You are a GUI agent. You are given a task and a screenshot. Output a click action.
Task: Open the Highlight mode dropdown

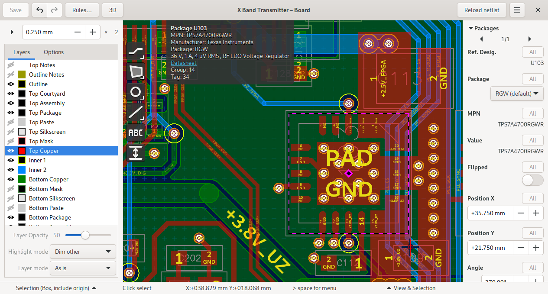pos(83,252)
